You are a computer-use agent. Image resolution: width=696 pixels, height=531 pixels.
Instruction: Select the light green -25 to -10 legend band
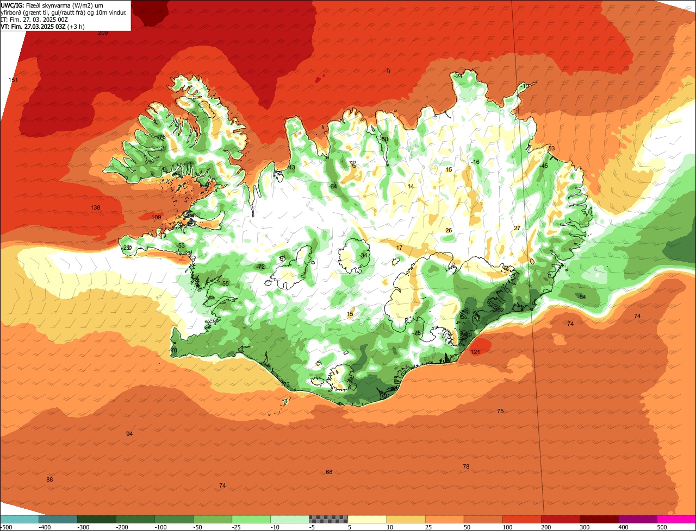point(251,519)
